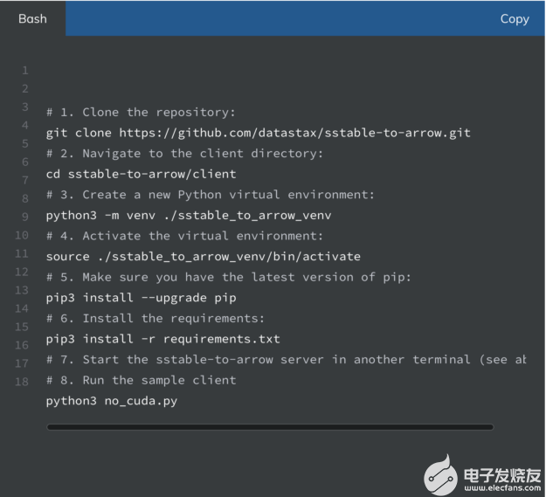This screenshot has height=497, width=546.
Task: Click the comment '# 1. Clone the repository:'
Action: (x=141, y=112)
